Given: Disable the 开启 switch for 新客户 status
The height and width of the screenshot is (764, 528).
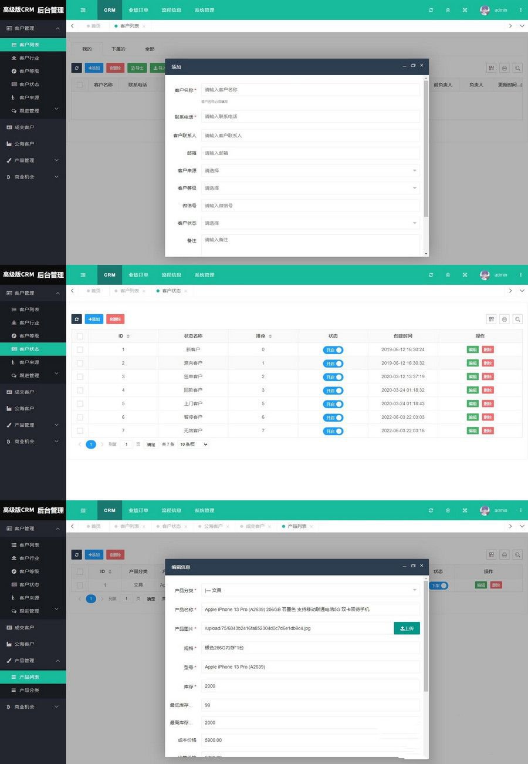Looking at the screenshot, I should [333, 349].
